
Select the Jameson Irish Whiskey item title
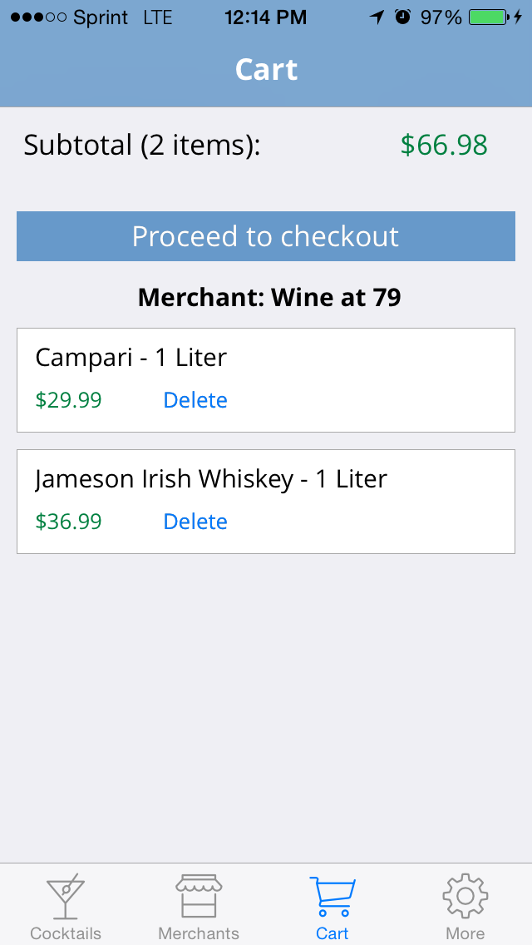click(211, 479)
